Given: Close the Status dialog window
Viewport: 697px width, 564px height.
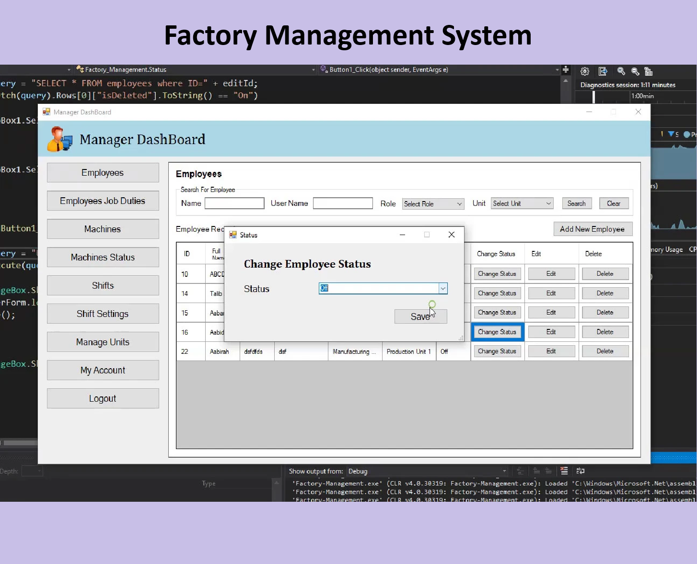Looking at the screenshot, I should pos(451,235).
